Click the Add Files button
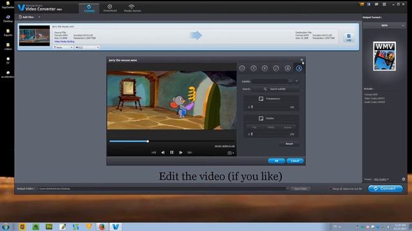The width and height of the screenshot is (412, 231). click(x=26, y=17)
